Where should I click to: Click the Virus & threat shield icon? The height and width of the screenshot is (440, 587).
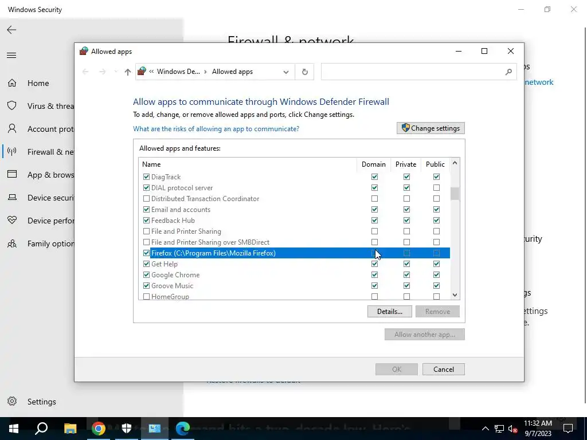click(x=12, y=105)
